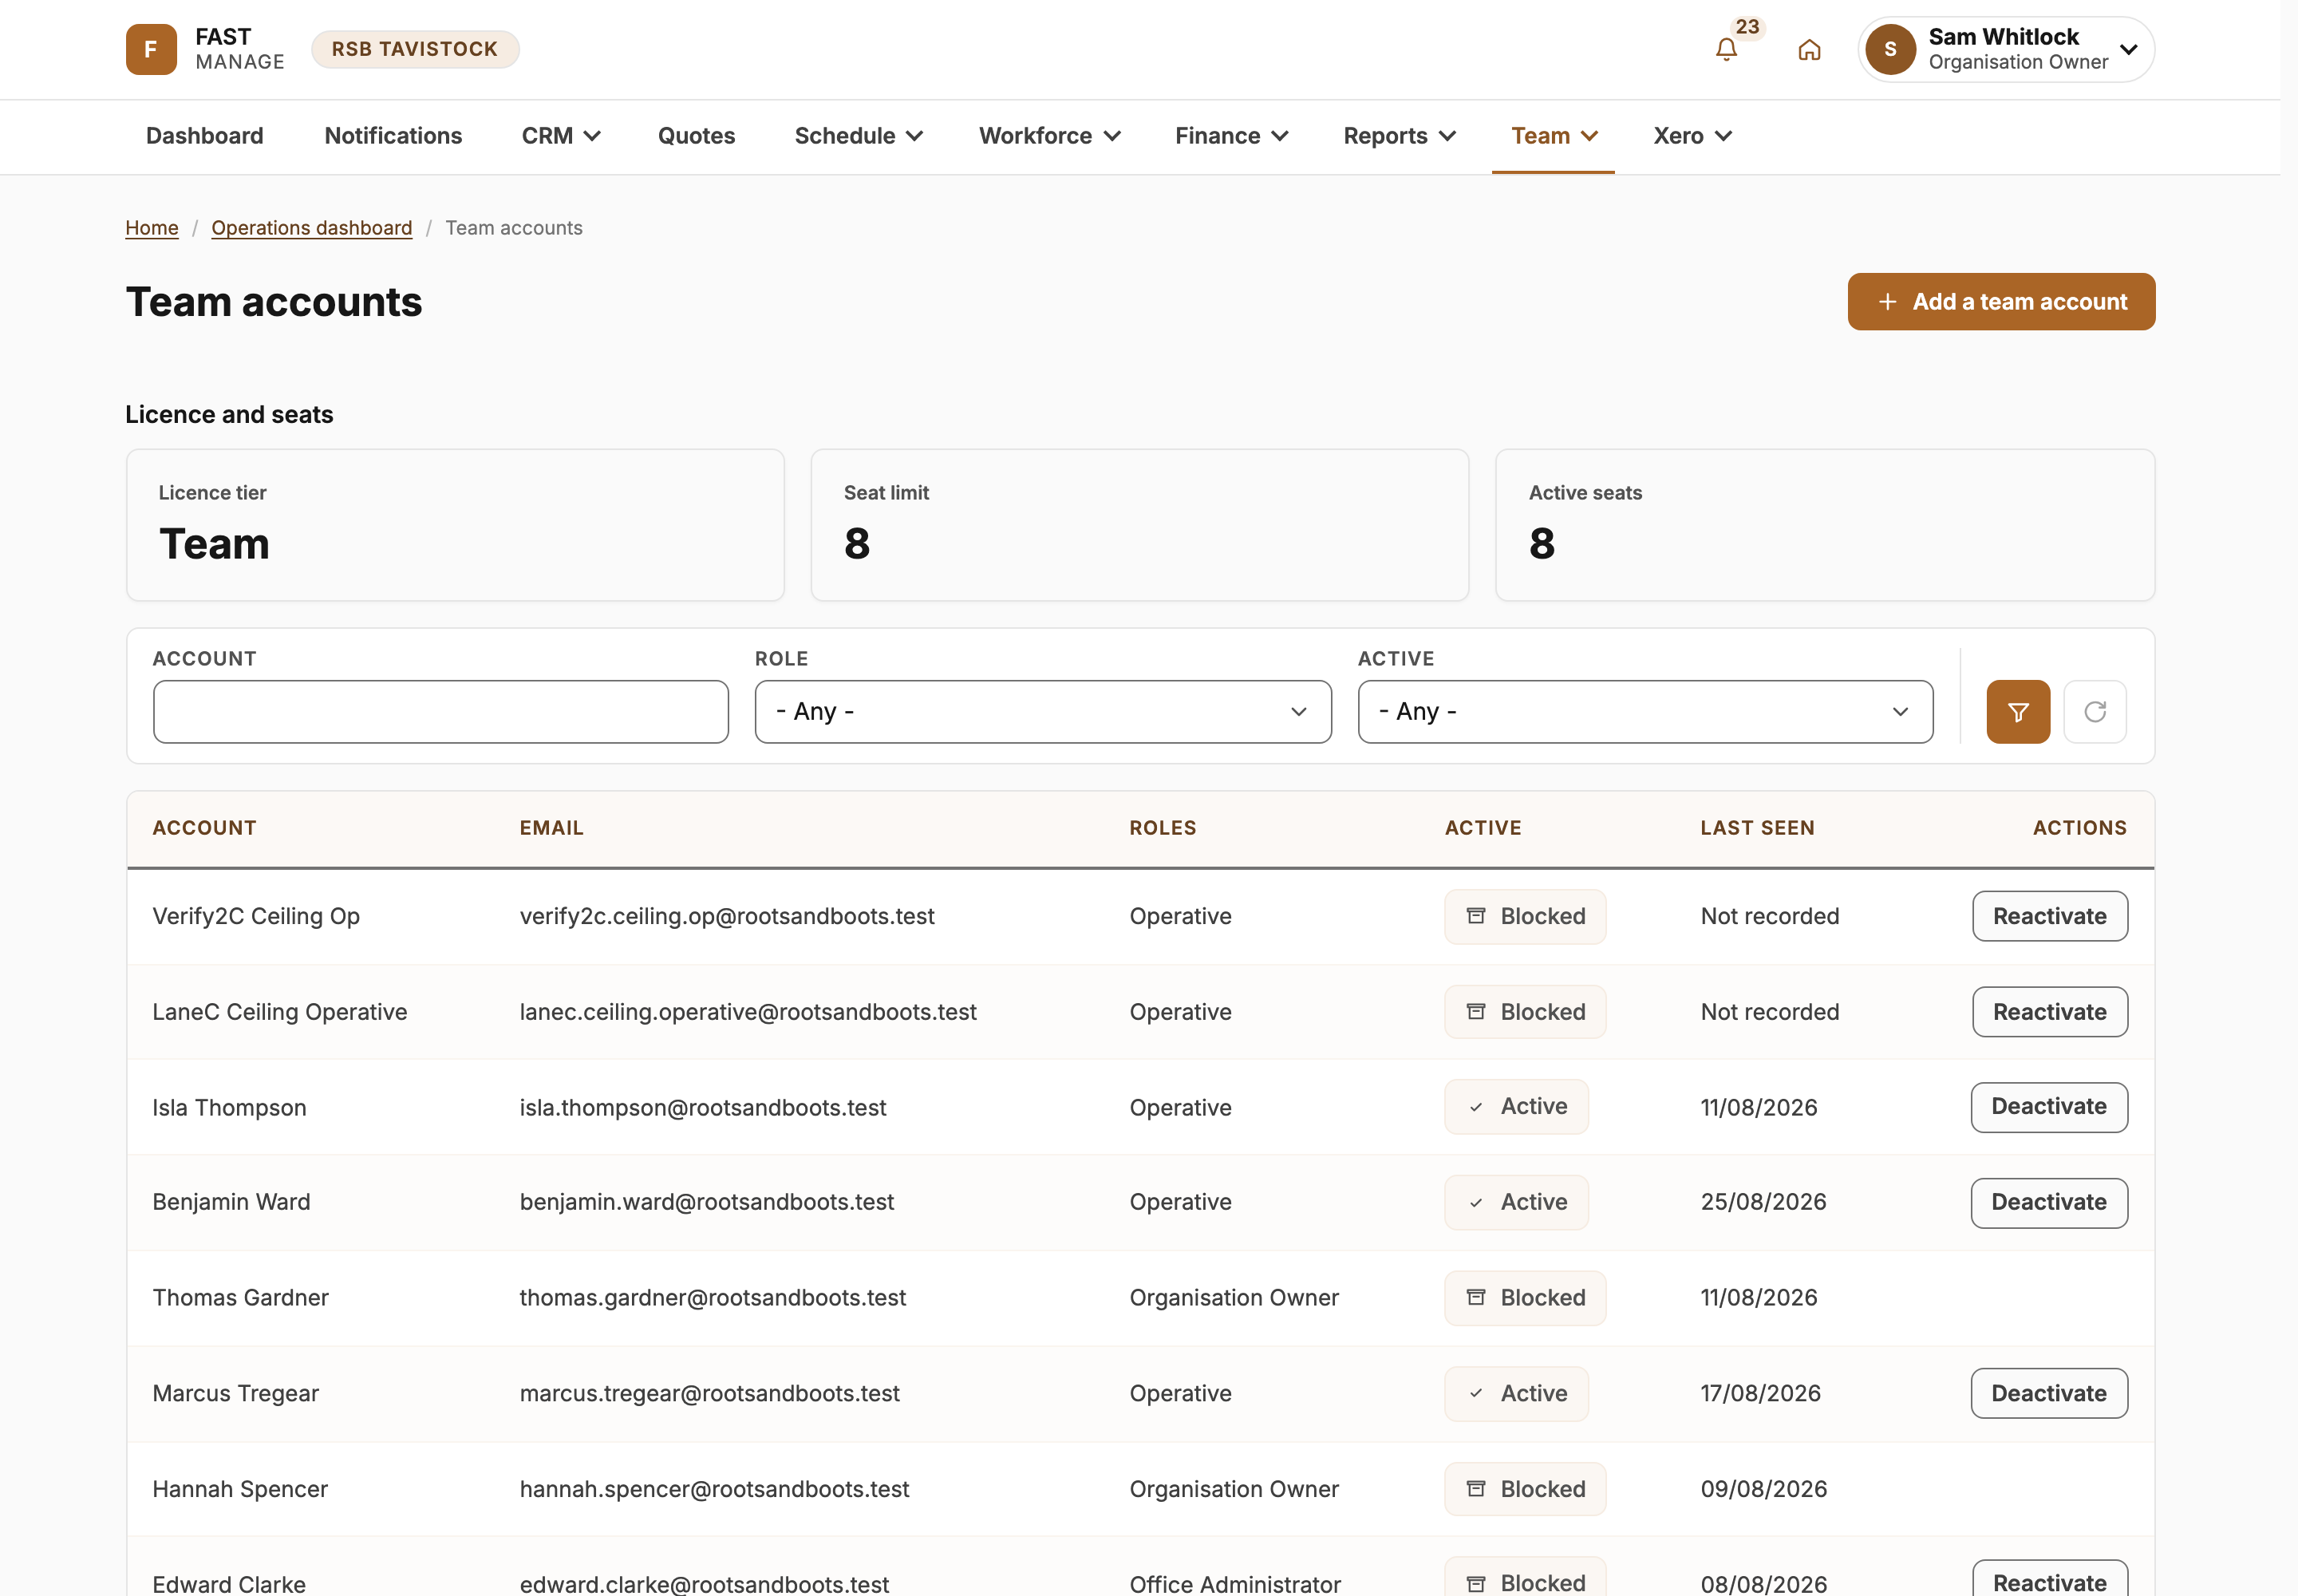This screenshot has height=1596, width=2298.
Task: Reset filters with the refresh icon button
Action: [x=2095, y=712]
